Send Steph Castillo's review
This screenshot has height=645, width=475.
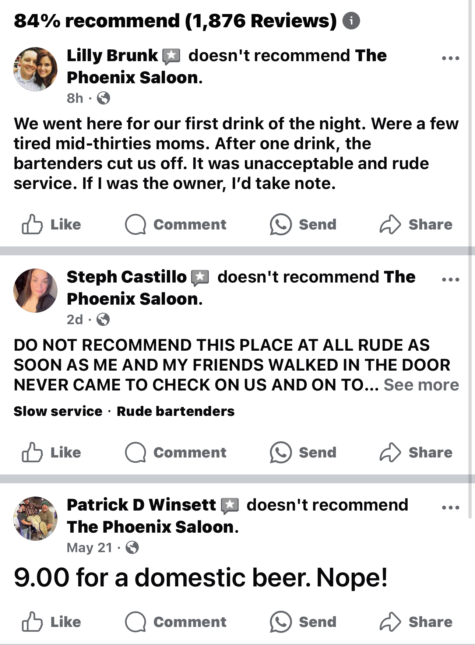[303, 452]
